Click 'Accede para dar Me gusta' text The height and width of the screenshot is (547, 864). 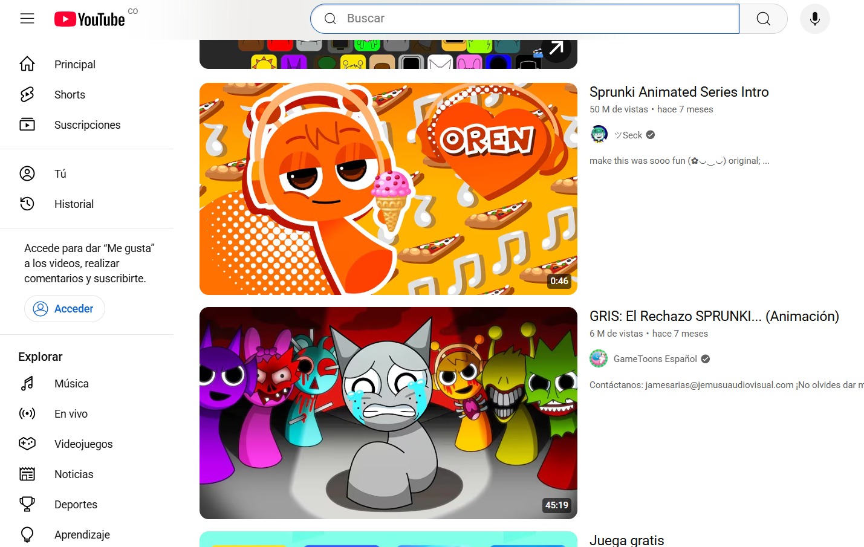(89, 264)
